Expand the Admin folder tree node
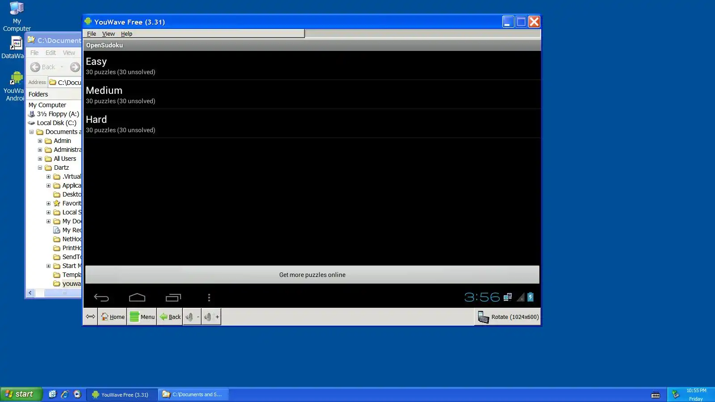 tap(40, 141)
